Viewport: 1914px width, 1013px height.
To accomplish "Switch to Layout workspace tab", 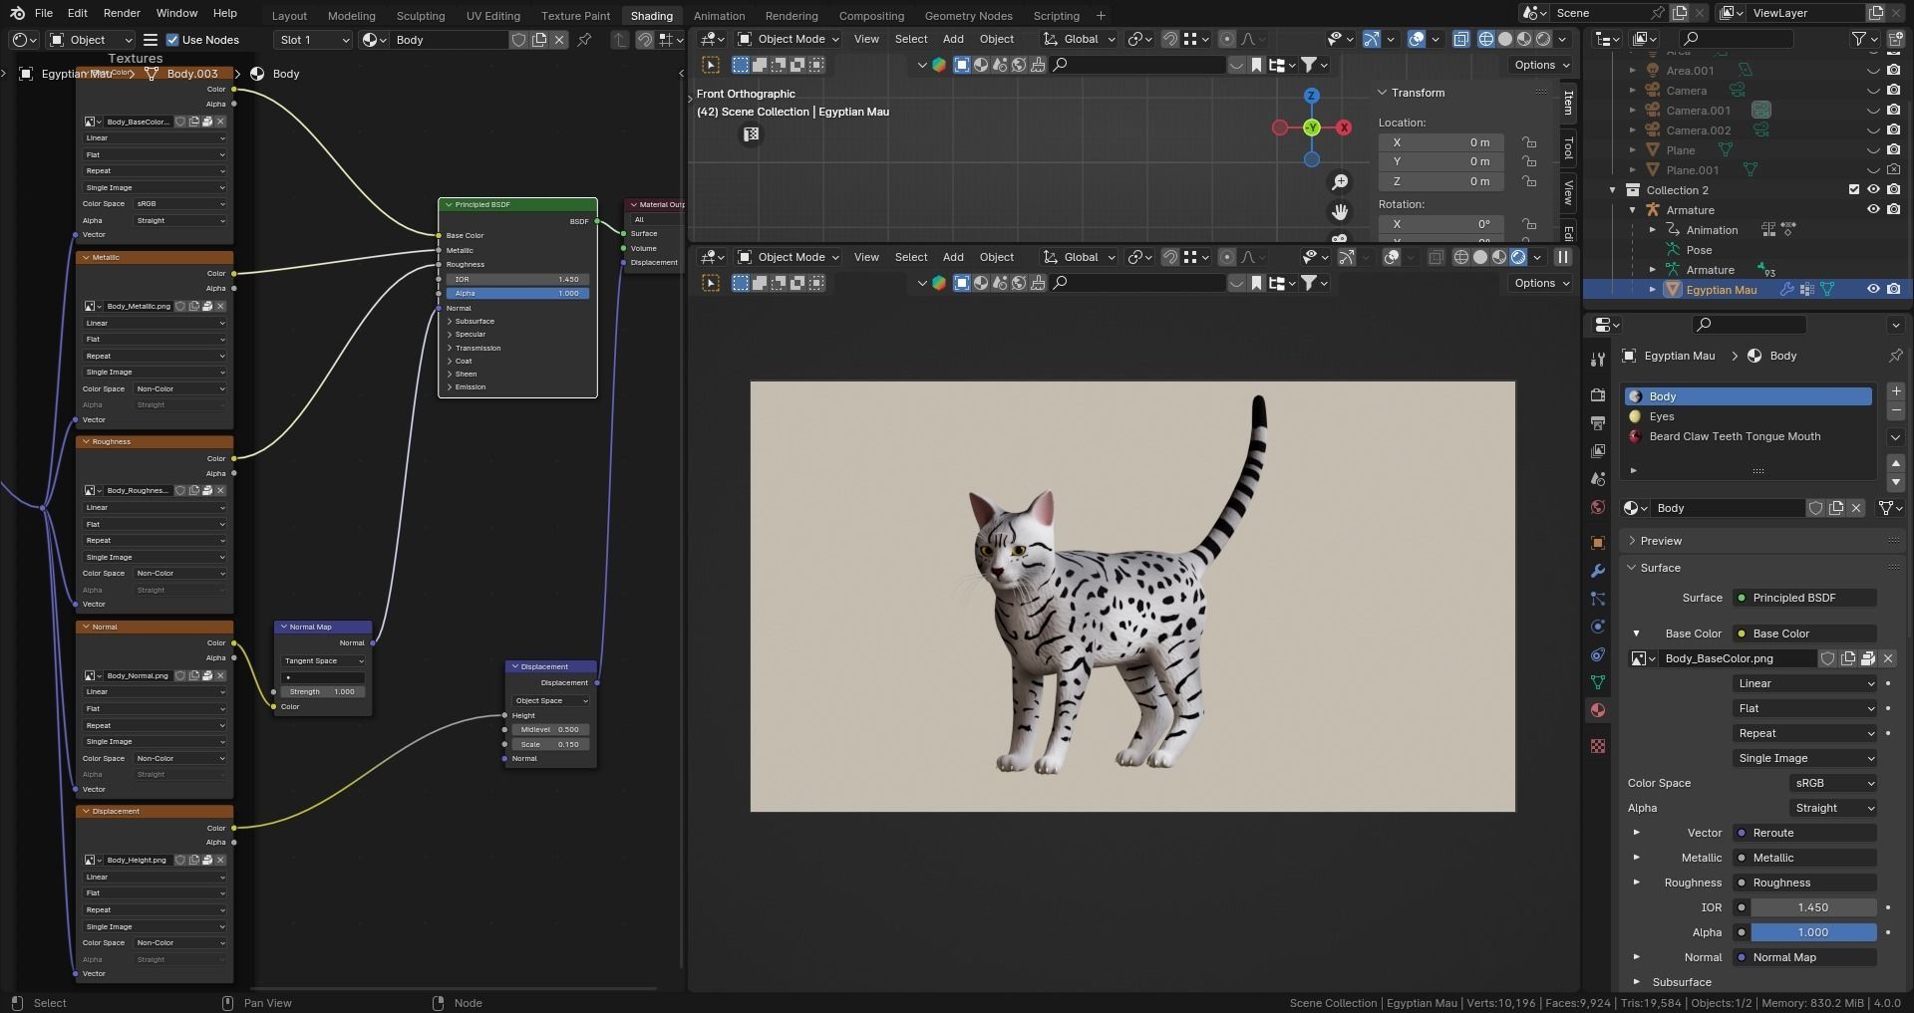I will (x=289, y=16).
